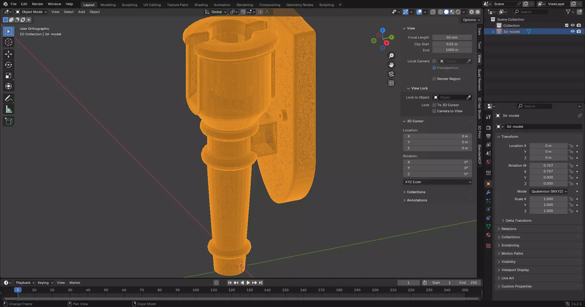Viewport: 585px width, 307px height.
Task: Choose the Annotate pencil tool
Action: [9, 98]
